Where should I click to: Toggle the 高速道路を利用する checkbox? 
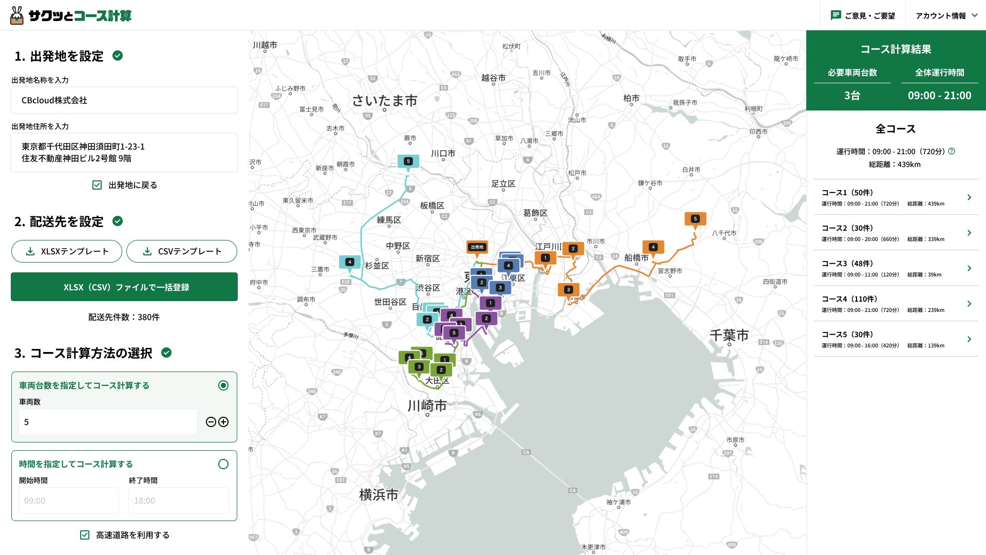pos(85,535)
